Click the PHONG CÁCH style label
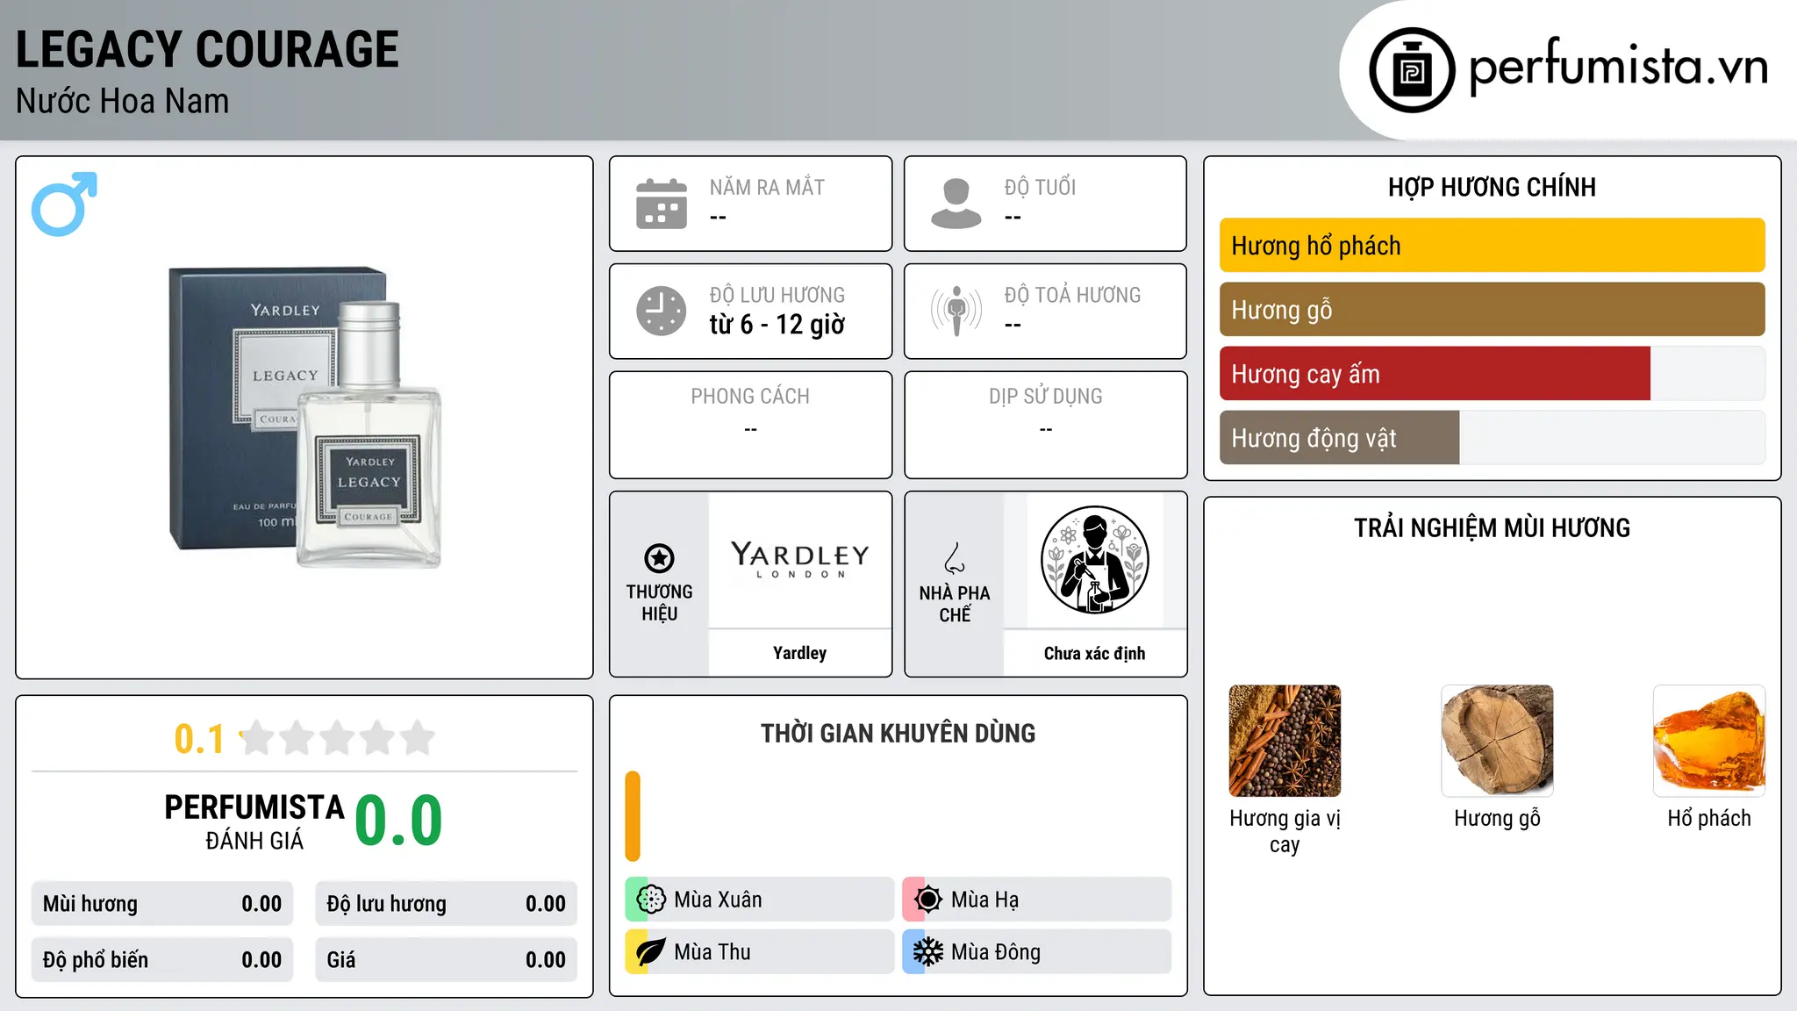The width and height of the screenshot is (1797, 1011). (x=750, y=397)
